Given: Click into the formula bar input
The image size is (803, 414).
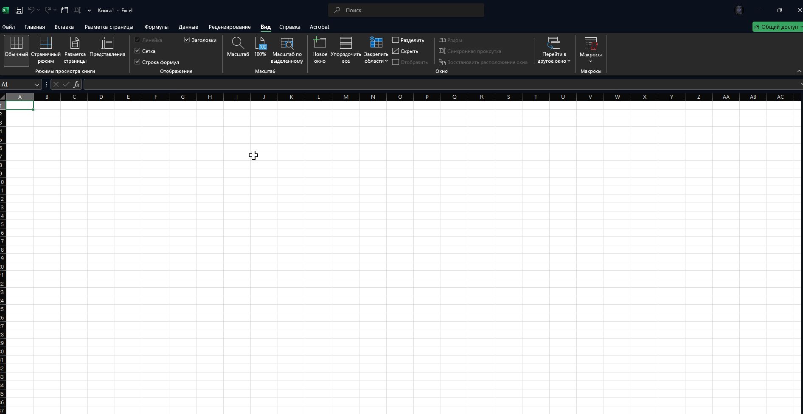Looking at the screenshot, I should 441,84.
